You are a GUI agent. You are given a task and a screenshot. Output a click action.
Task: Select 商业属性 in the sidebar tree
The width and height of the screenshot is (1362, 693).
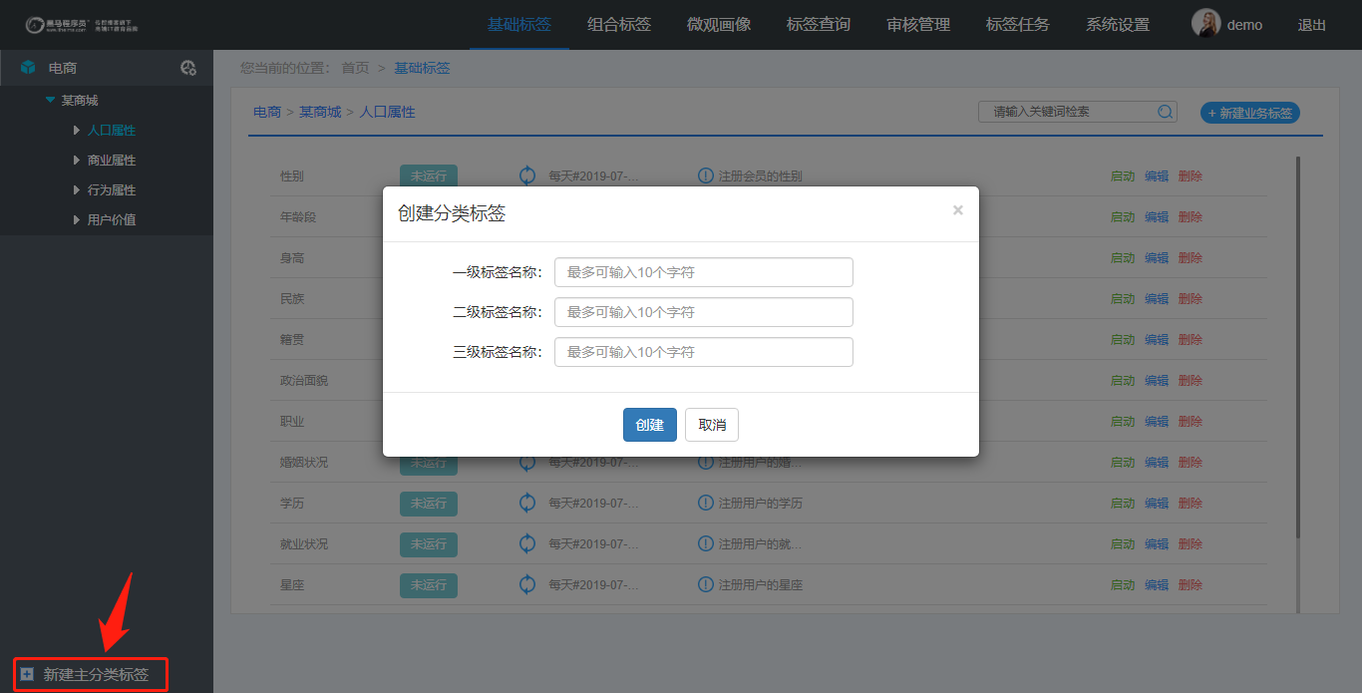(112, 160)
